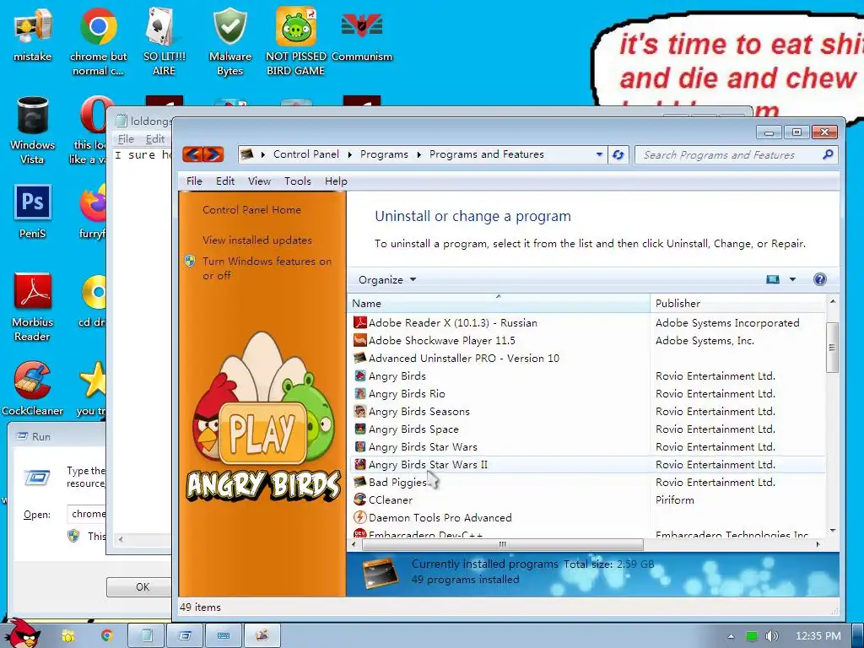Image resolution: width=864 pixels, height=648 pixels.
Task: Open the File menu in Programs and Features
Action: [194, 181]
